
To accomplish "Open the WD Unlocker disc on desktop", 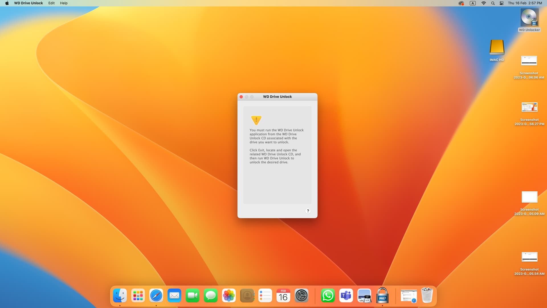I will (x=529, y=18).
